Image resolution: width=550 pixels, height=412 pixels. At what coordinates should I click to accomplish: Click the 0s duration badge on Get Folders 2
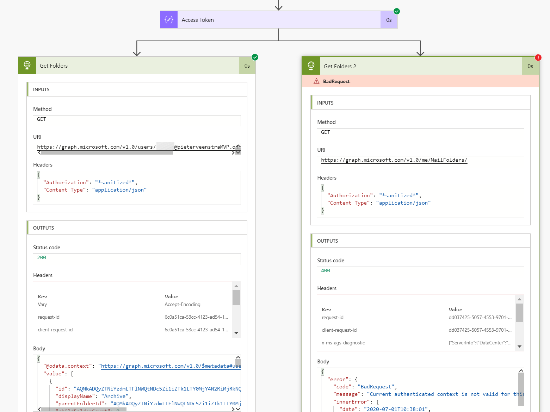[530, 66]
